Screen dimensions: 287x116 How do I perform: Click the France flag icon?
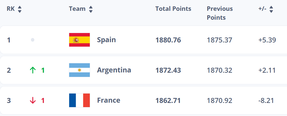pyautogui.click(x=79, y=100)
